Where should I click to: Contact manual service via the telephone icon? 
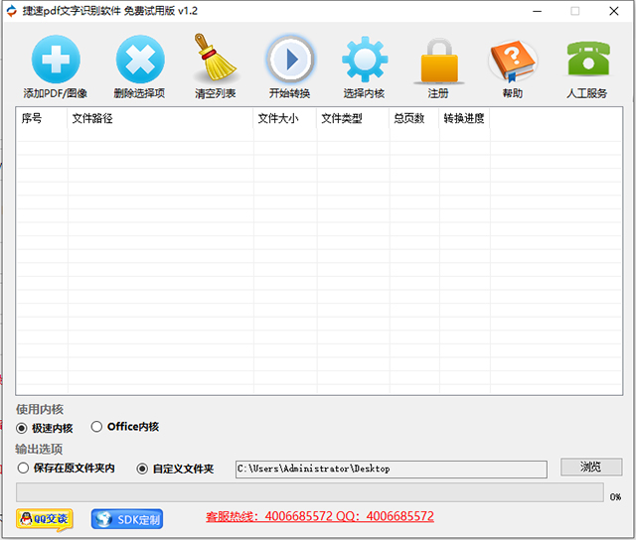coord(588,59)
